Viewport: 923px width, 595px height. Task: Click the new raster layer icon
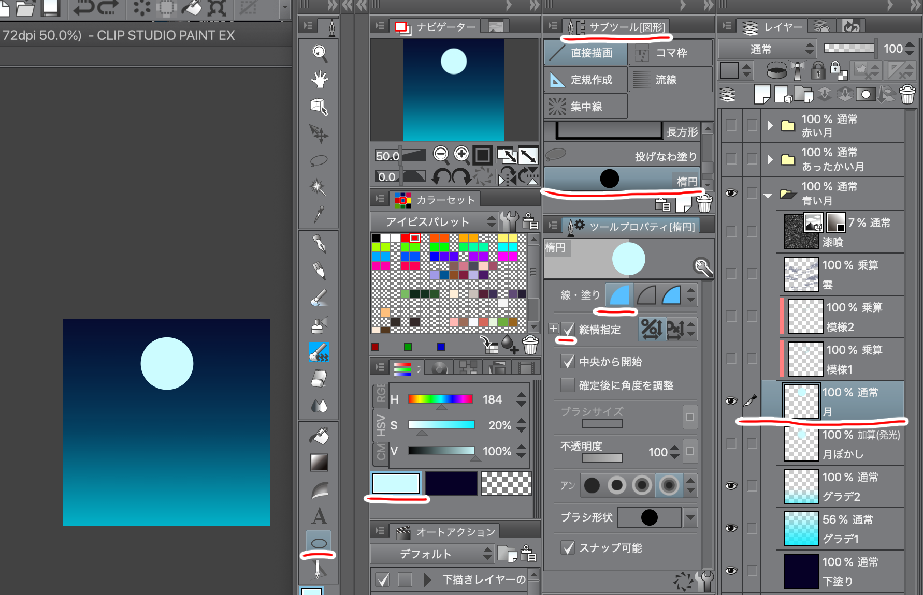(x=762, y=95)
